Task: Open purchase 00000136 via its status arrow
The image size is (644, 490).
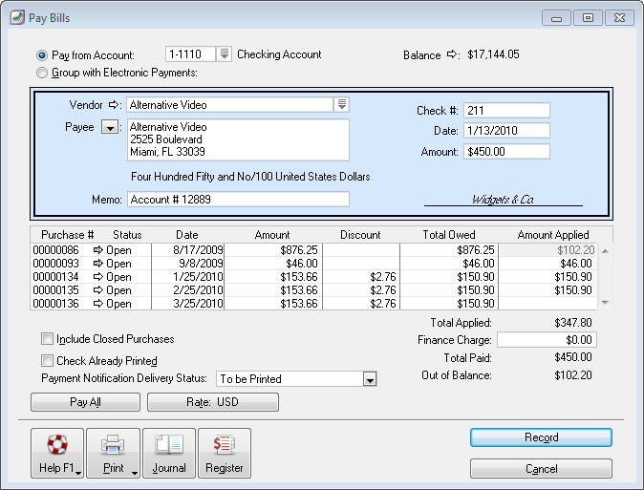Action: tap(97, 304)
